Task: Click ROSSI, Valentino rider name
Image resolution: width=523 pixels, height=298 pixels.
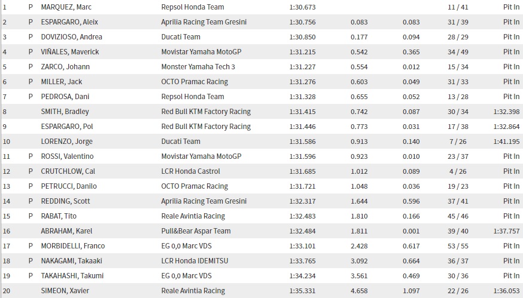Action: pyautogui.click(x=67, y=156)
